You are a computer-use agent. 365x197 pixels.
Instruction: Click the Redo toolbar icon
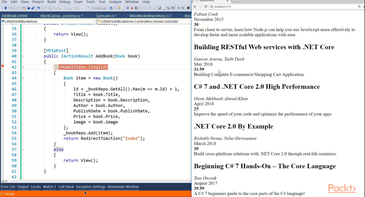(x=45, y=8)
